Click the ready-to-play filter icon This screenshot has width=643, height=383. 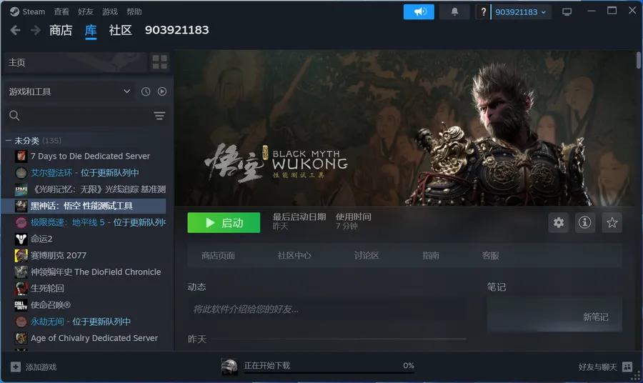162,91
